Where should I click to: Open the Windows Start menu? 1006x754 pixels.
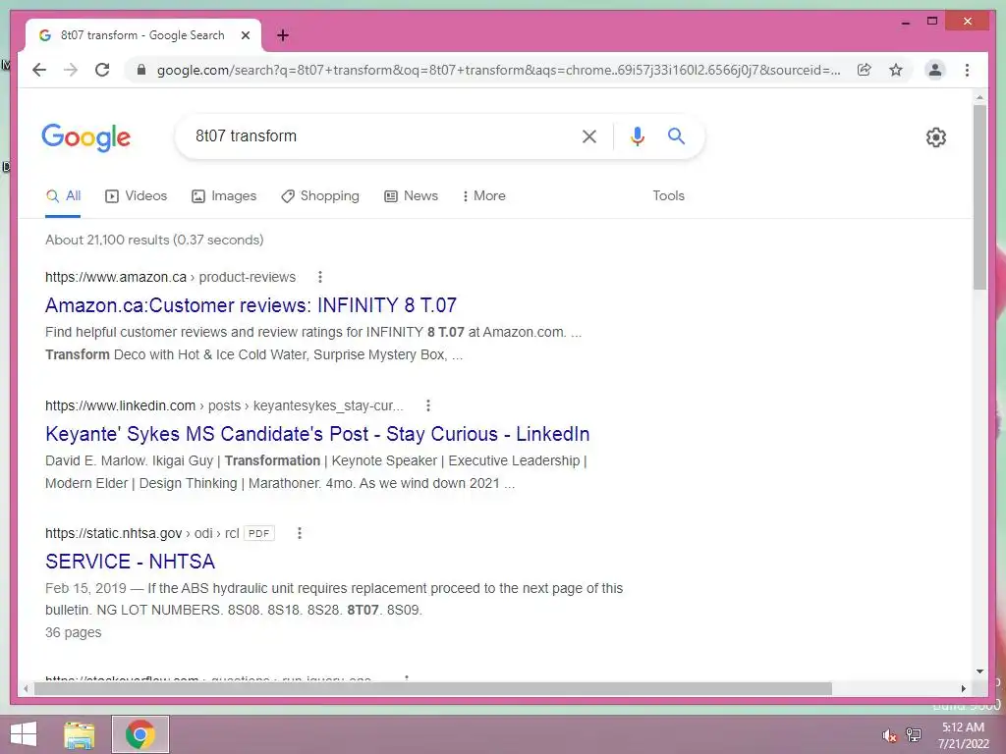pyautogui.click(x=24, y=734)
